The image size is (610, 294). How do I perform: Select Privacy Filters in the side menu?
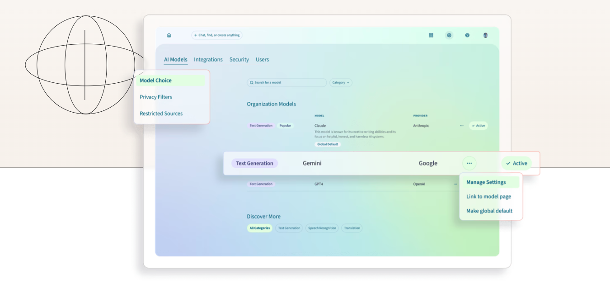156,97
